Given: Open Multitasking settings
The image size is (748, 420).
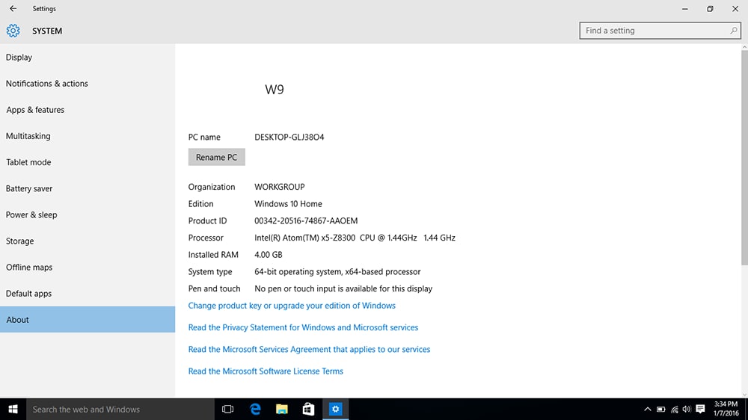Looking at the screenshot, I should 88,136.
